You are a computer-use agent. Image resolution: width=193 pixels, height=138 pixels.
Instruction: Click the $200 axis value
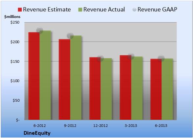pyautogui.click(x=15, y=42)
